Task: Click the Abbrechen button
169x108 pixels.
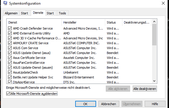Action: pos(109,104)
